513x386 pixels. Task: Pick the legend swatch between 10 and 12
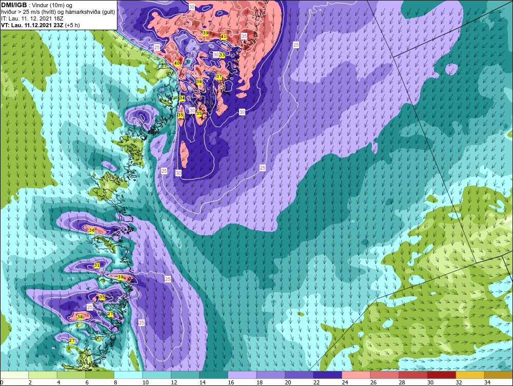pos(156,375)
